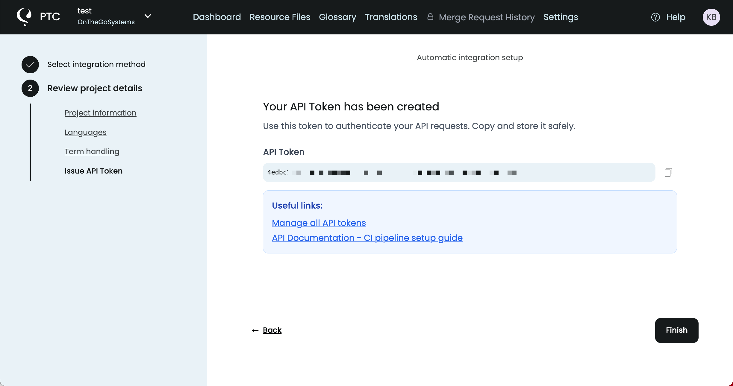Image resolution: width=733 pixels, height=386 pixels.
Task: Click the step 2 number circle
Action: point(30,88)
